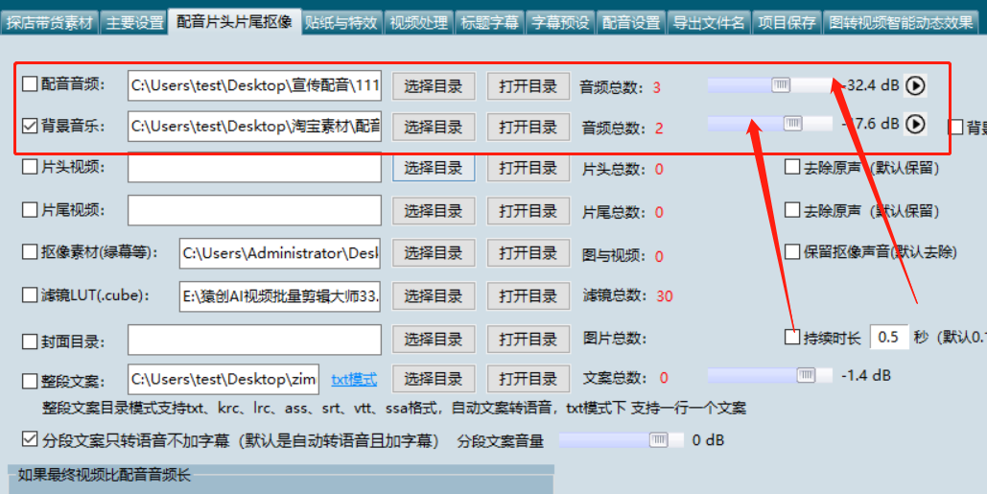Image resolution: width=987 pixels, height=494 pixels.
Task: Uncheck 分段文案只转语音不加字幕
Action: pyautogui.click(x=30, y=439)
